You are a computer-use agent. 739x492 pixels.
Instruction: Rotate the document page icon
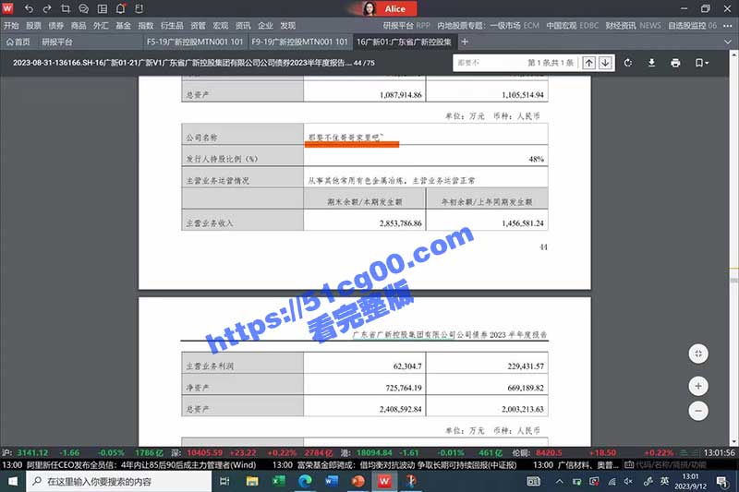628,63
